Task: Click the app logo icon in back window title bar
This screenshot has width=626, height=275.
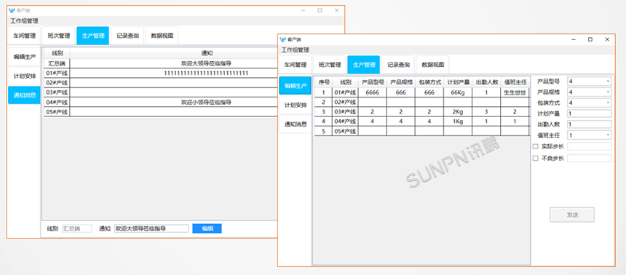Action: tap(12, 10)
